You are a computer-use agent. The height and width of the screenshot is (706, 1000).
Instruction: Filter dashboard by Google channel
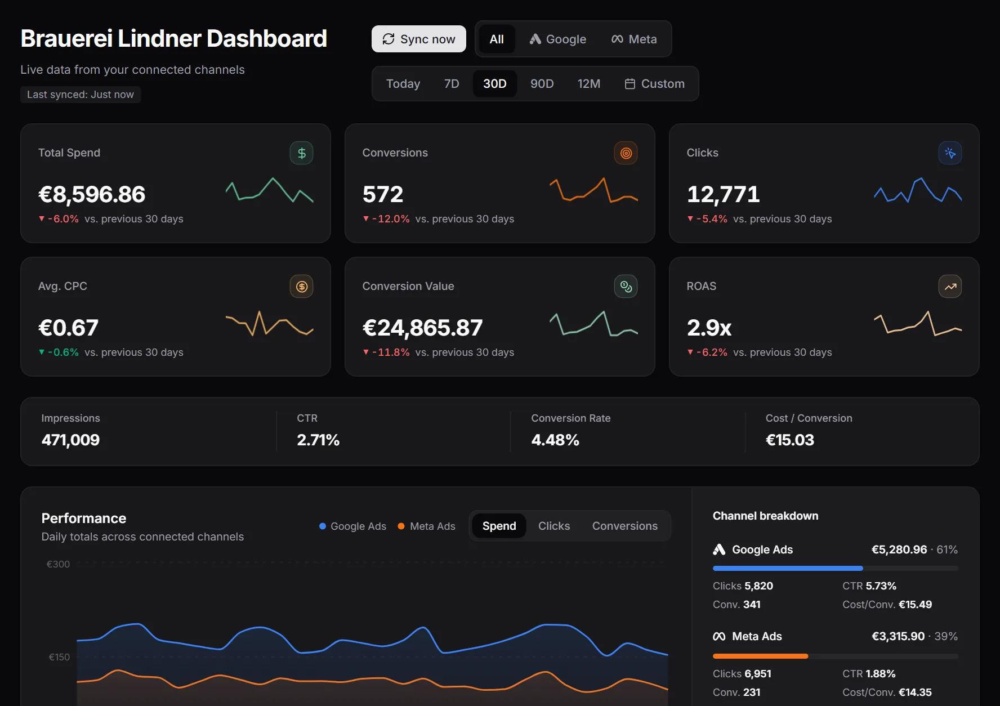point(557,39)
